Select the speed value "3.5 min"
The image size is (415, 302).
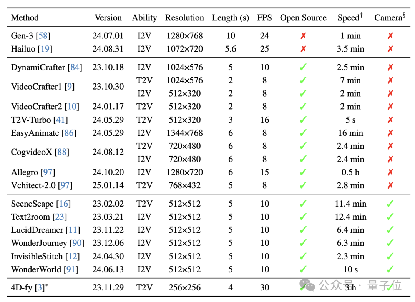point(350,49)
